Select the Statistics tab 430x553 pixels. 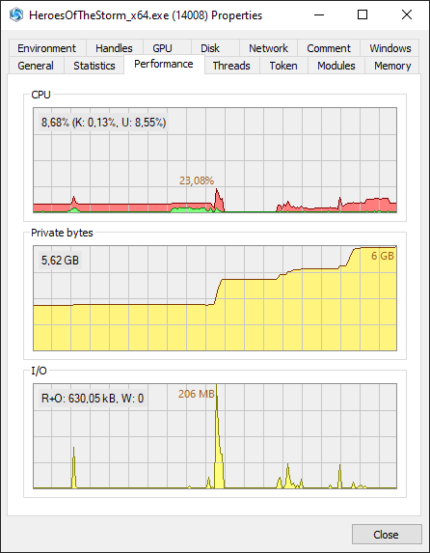tap(94, 66)
